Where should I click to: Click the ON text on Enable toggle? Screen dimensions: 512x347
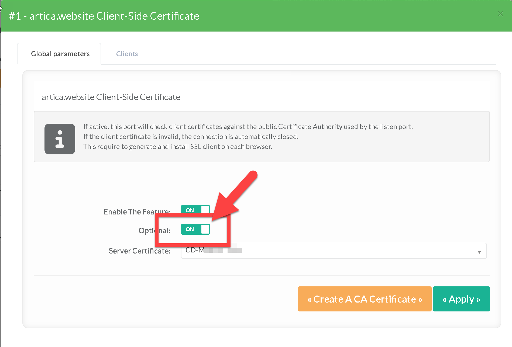[x=190, y=210]
